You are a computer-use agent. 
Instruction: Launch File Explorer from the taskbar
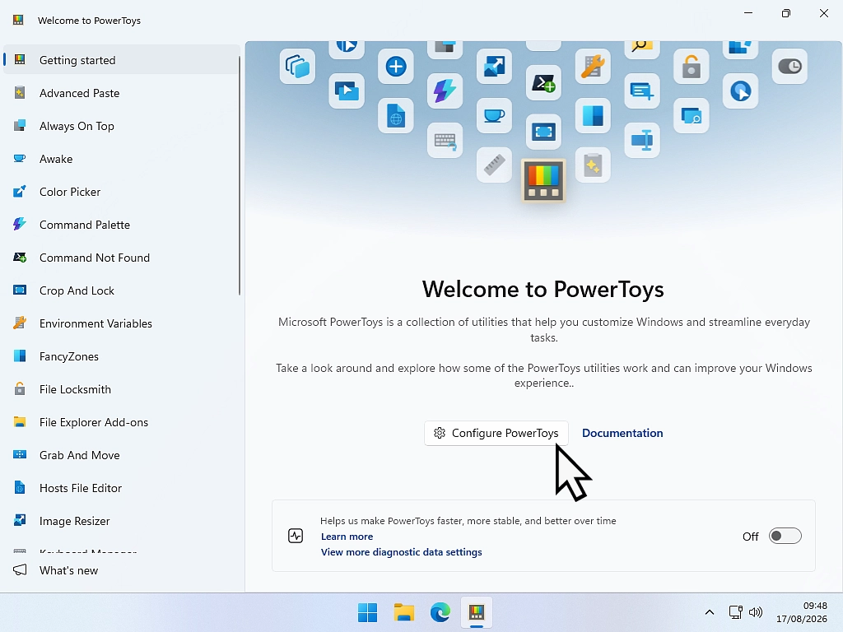tap(403, 612)
